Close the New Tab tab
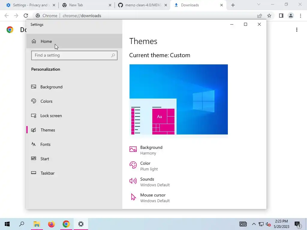The width and height of the screenshot is (307, 230). (110, 5)
